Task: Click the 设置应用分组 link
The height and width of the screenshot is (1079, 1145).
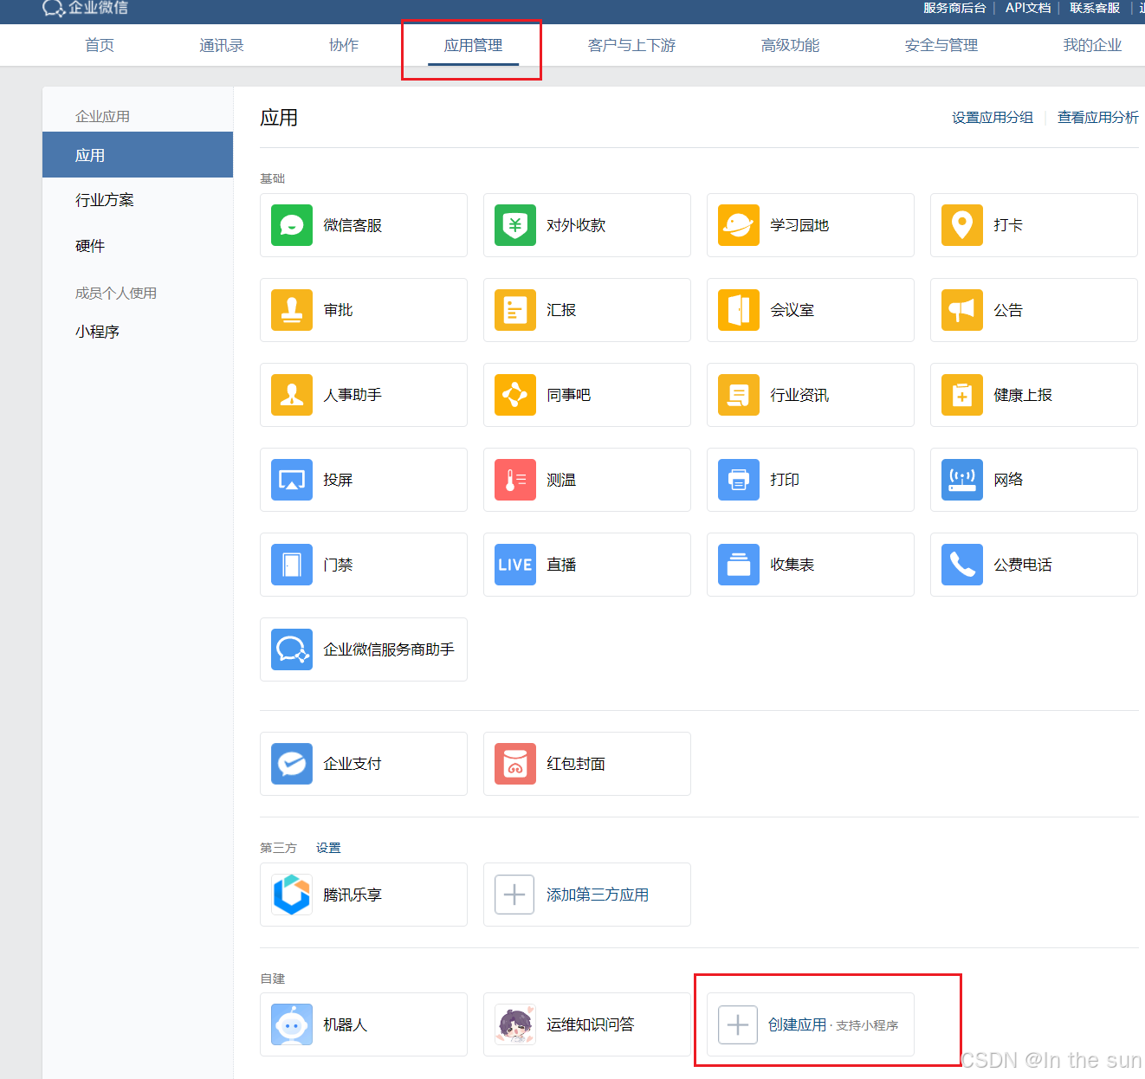Action: tap(993, 118)
